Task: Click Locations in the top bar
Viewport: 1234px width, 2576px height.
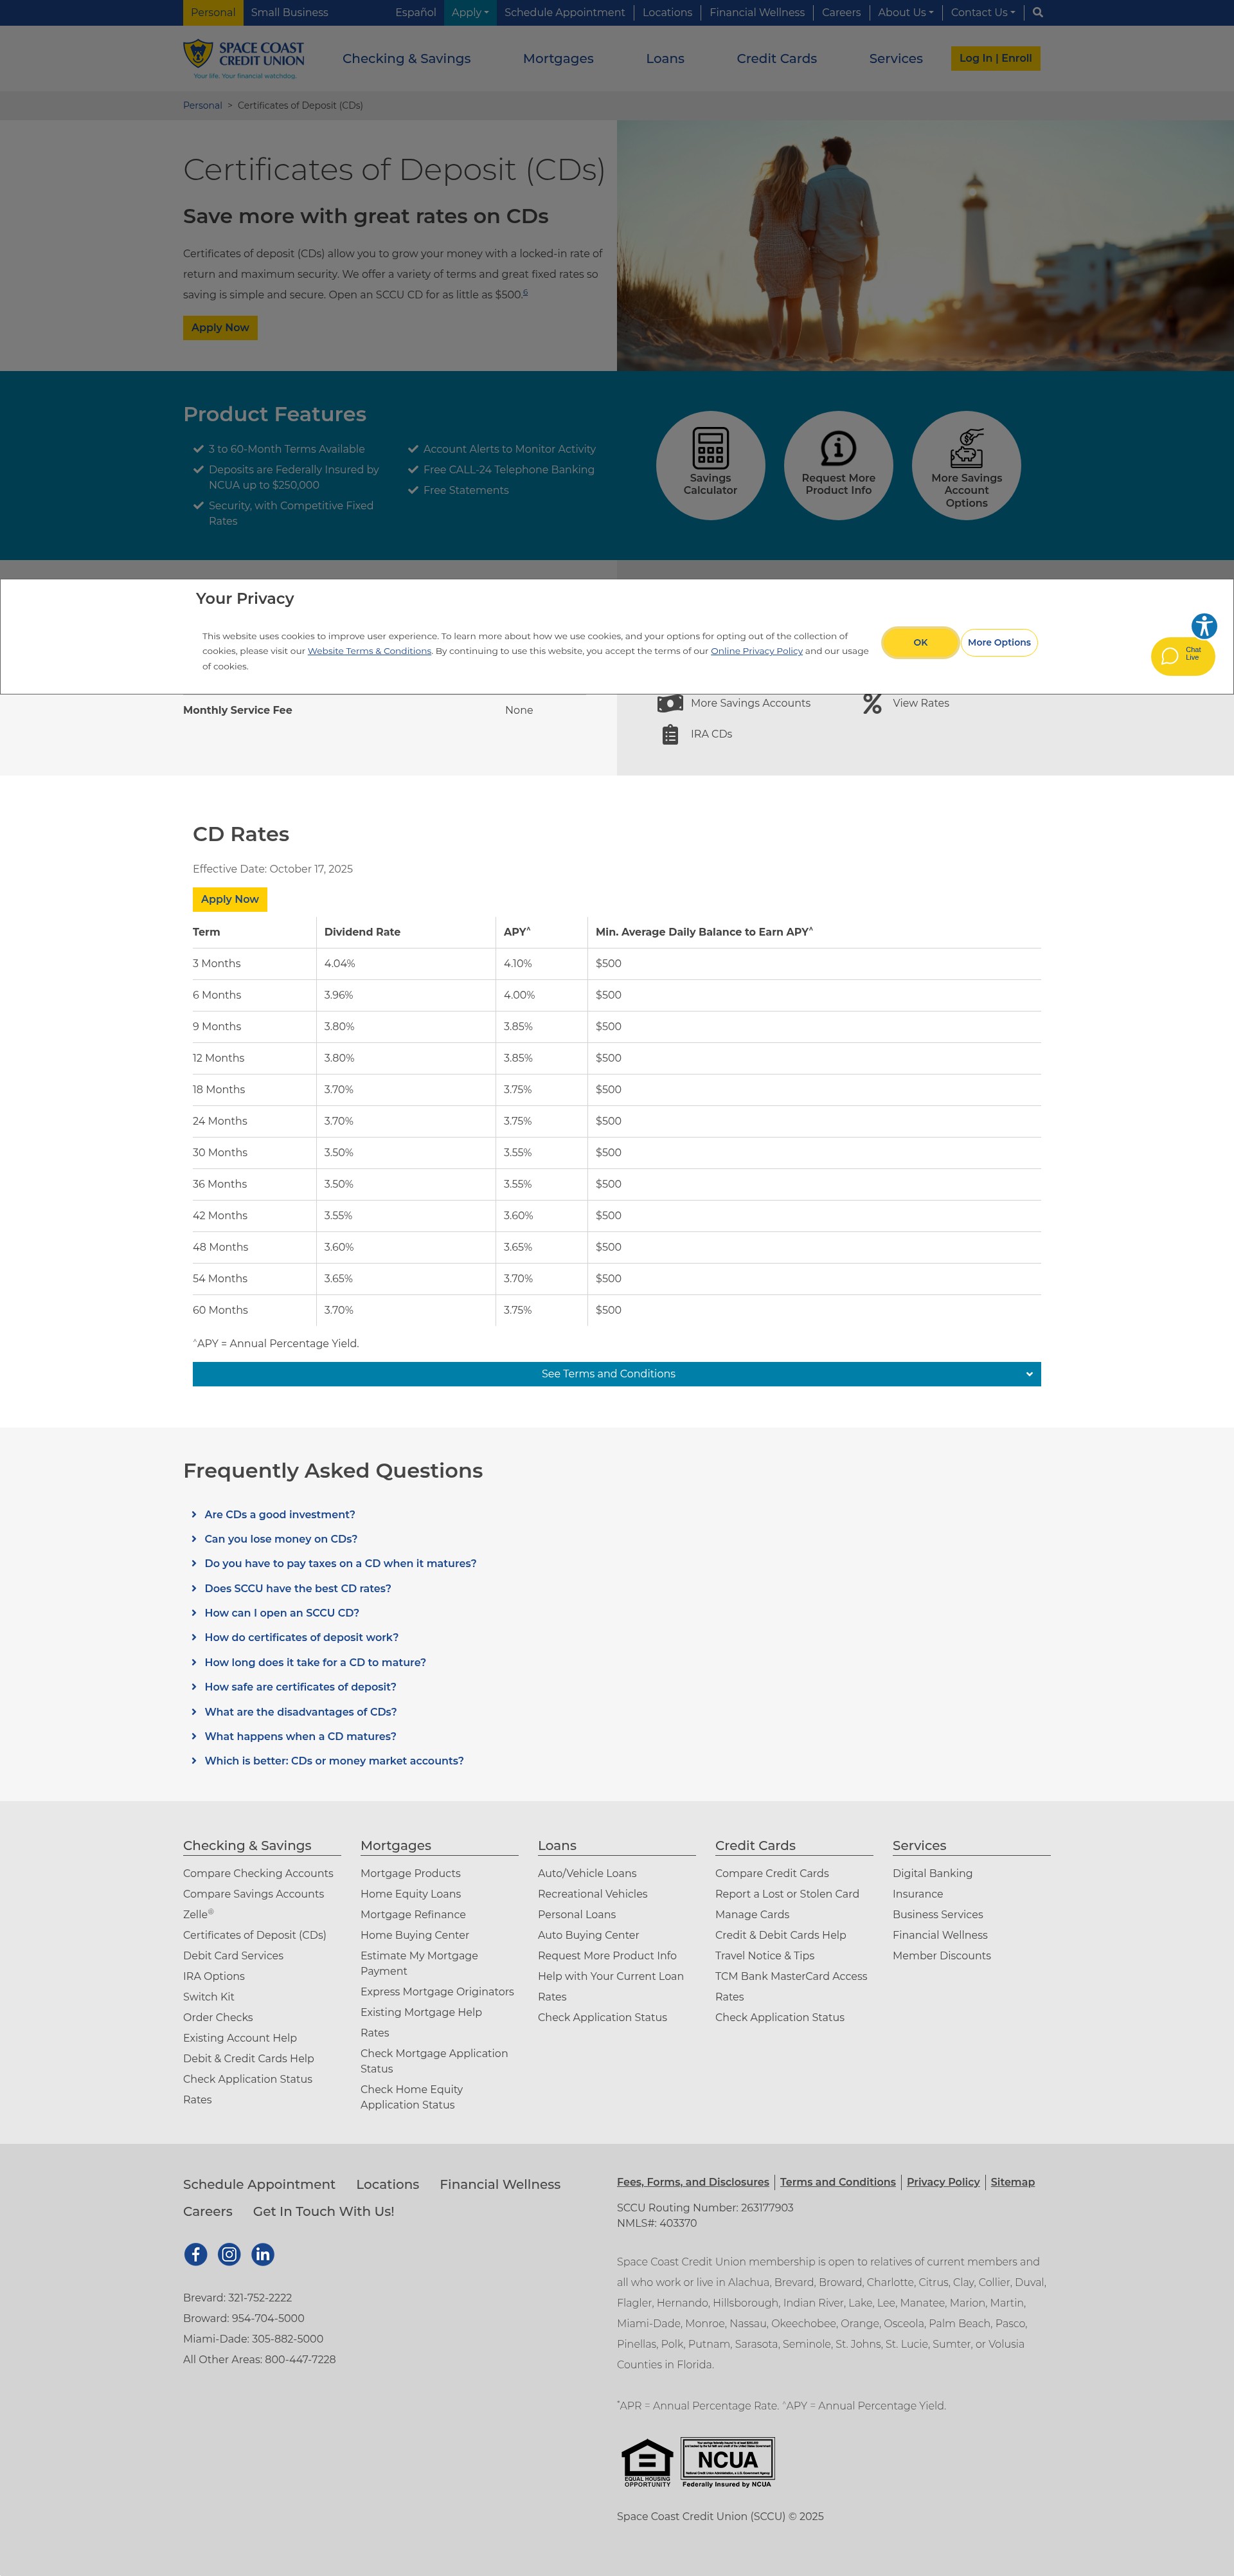Action: (668, 13)
